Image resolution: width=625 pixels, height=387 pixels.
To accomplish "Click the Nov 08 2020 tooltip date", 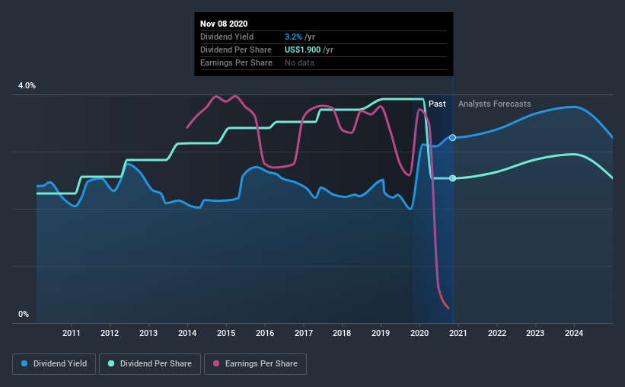I will [x=224, y=24].
